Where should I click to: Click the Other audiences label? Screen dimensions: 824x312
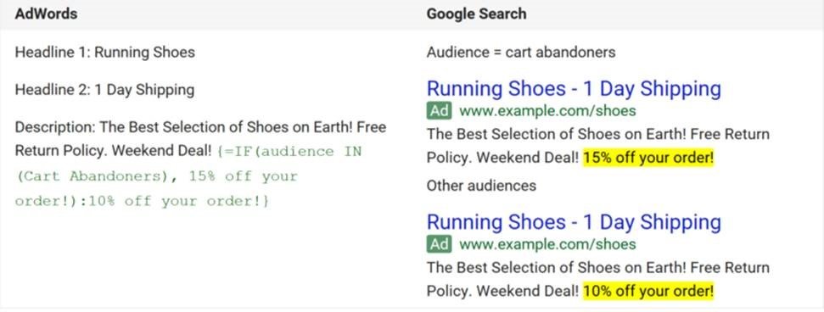click(x=481, y=186)
